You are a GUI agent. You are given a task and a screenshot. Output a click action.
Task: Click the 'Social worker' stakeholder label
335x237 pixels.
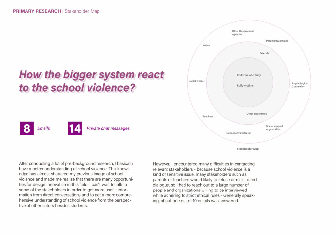[x=196, y=81]
